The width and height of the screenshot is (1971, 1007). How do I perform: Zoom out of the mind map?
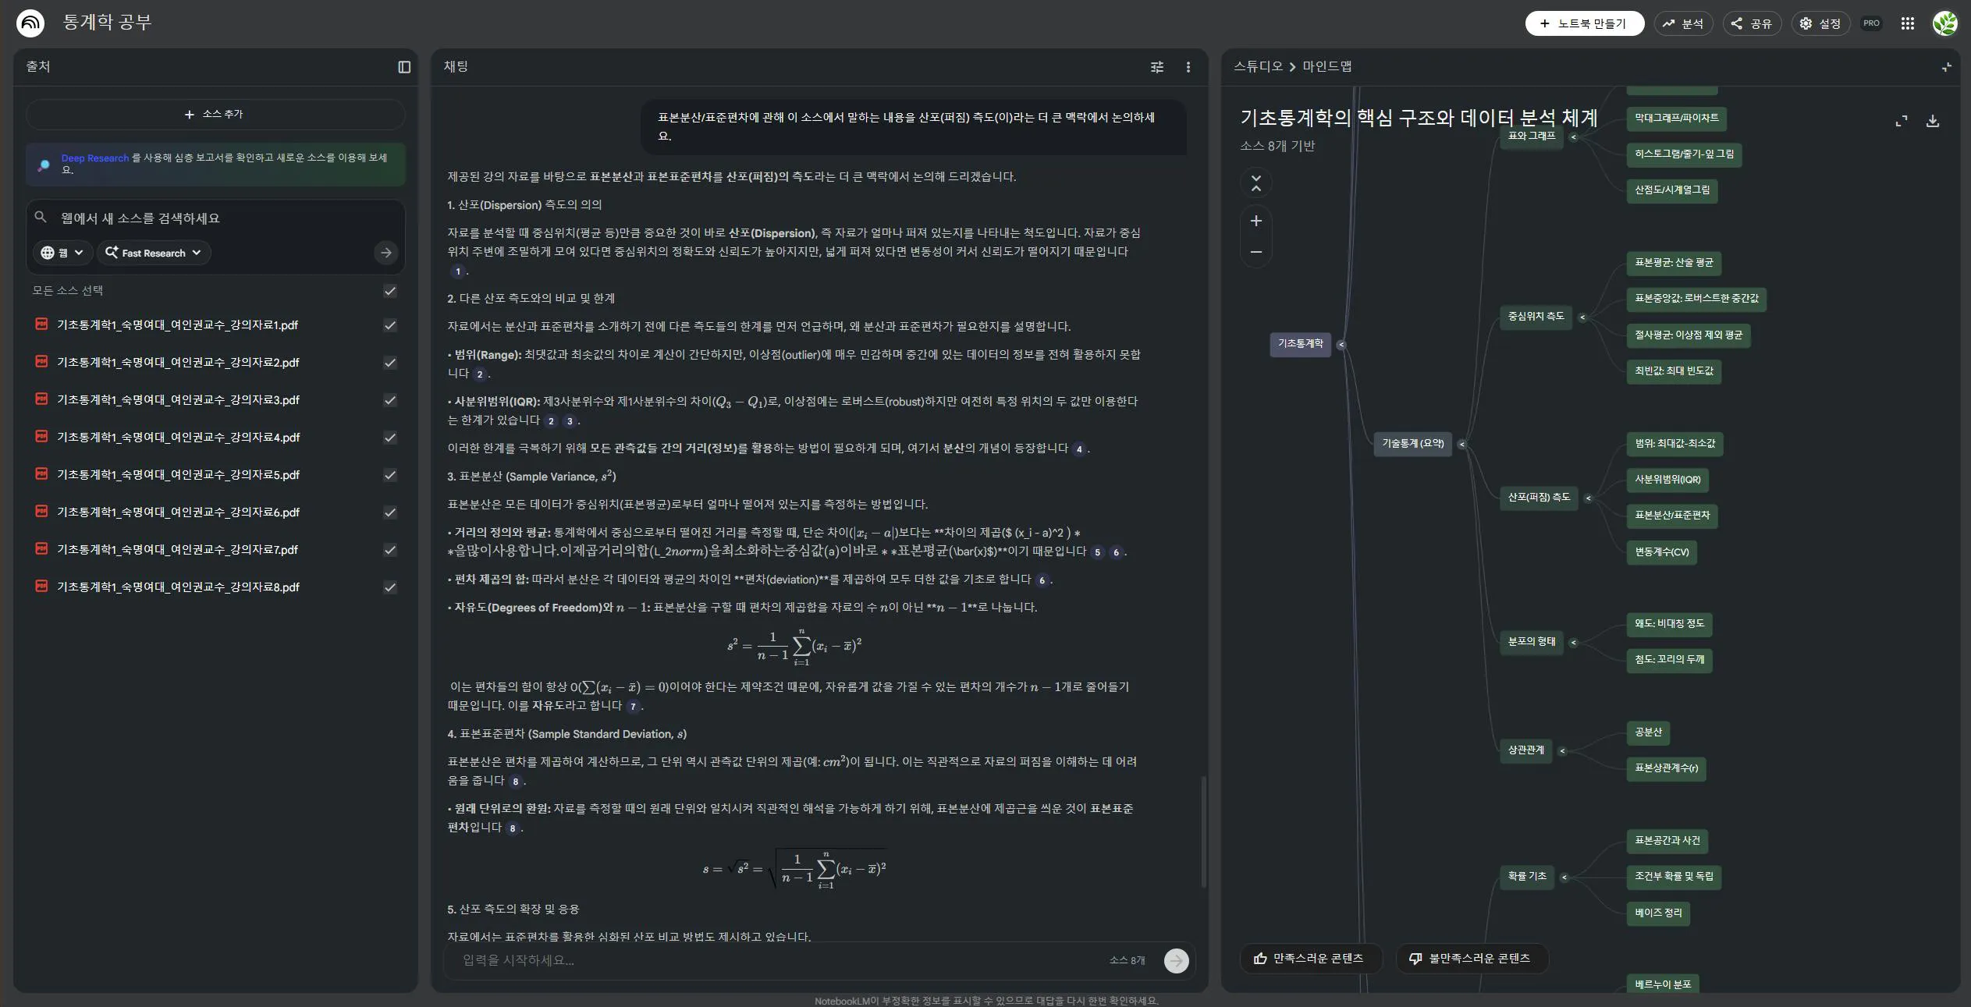[1256, 252]
